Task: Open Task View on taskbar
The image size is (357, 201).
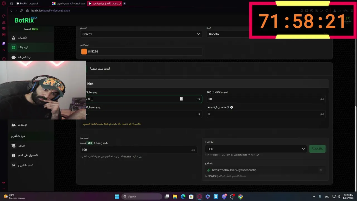Action: pos(167,197)
